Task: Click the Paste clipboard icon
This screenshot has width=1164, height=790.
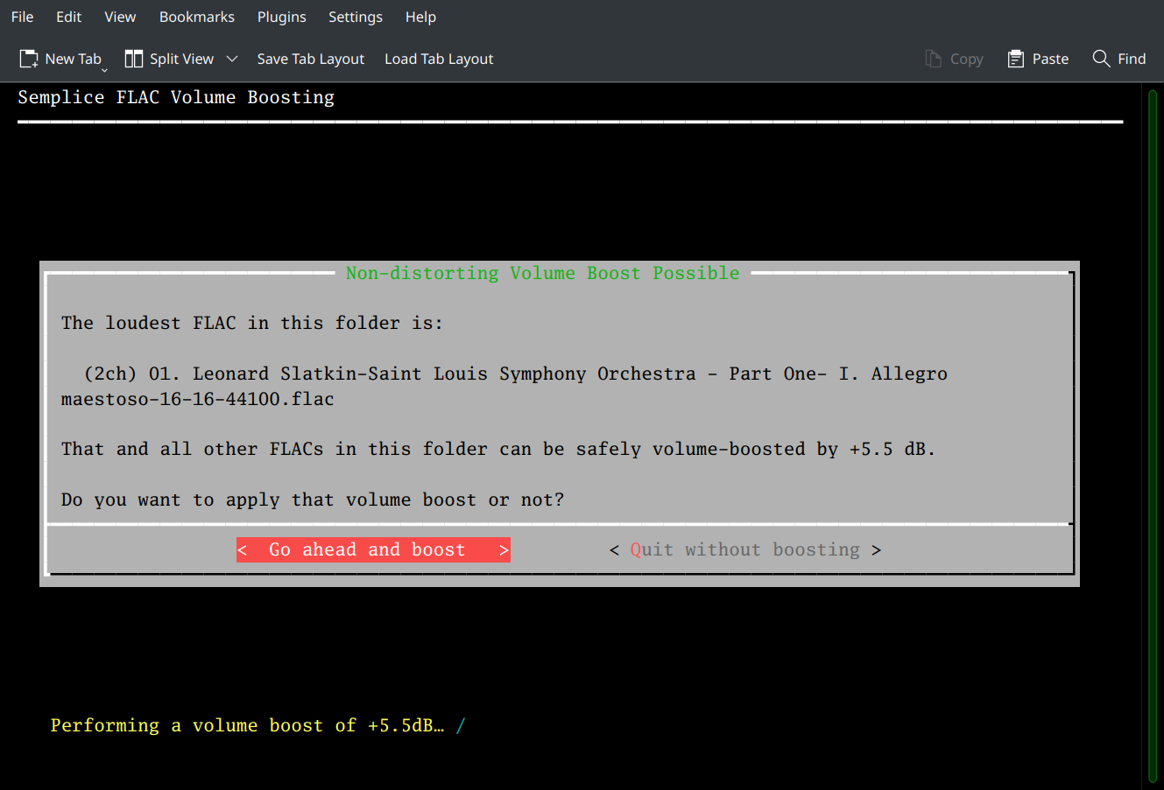Action: pos(1016,59)
